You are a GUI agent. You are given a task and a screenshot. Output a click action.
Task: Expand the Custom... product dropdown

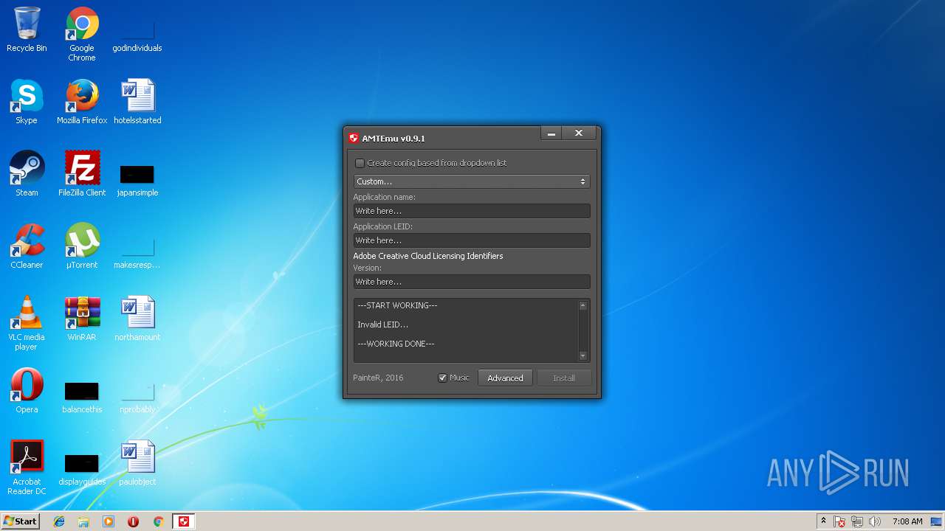(x=472, y=181)
